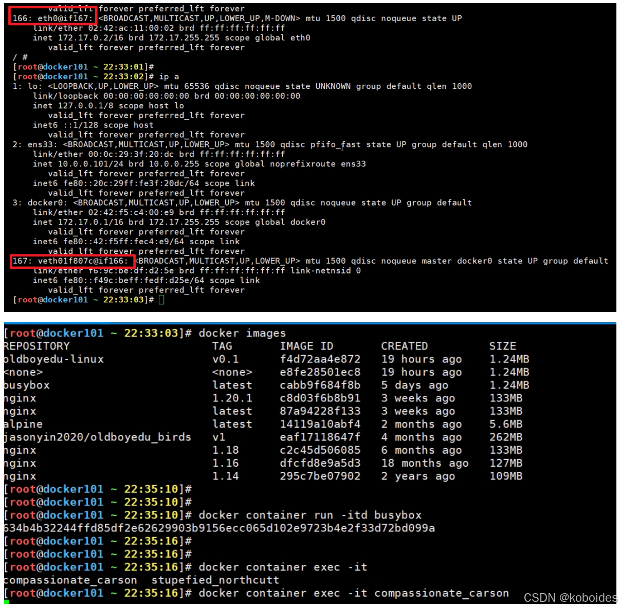Image resolution: width=620 pixels, height=608 pixels.
Task: Click image ID "295c7be07902"
Action: [320, 476]
